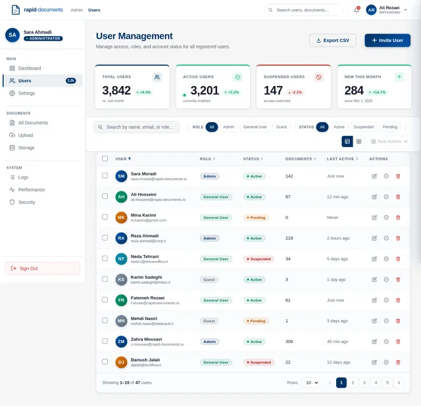The width and height of the screenshot is (421, 406).
Task: Filter status by Suspended
Action: tap(363, 127)
